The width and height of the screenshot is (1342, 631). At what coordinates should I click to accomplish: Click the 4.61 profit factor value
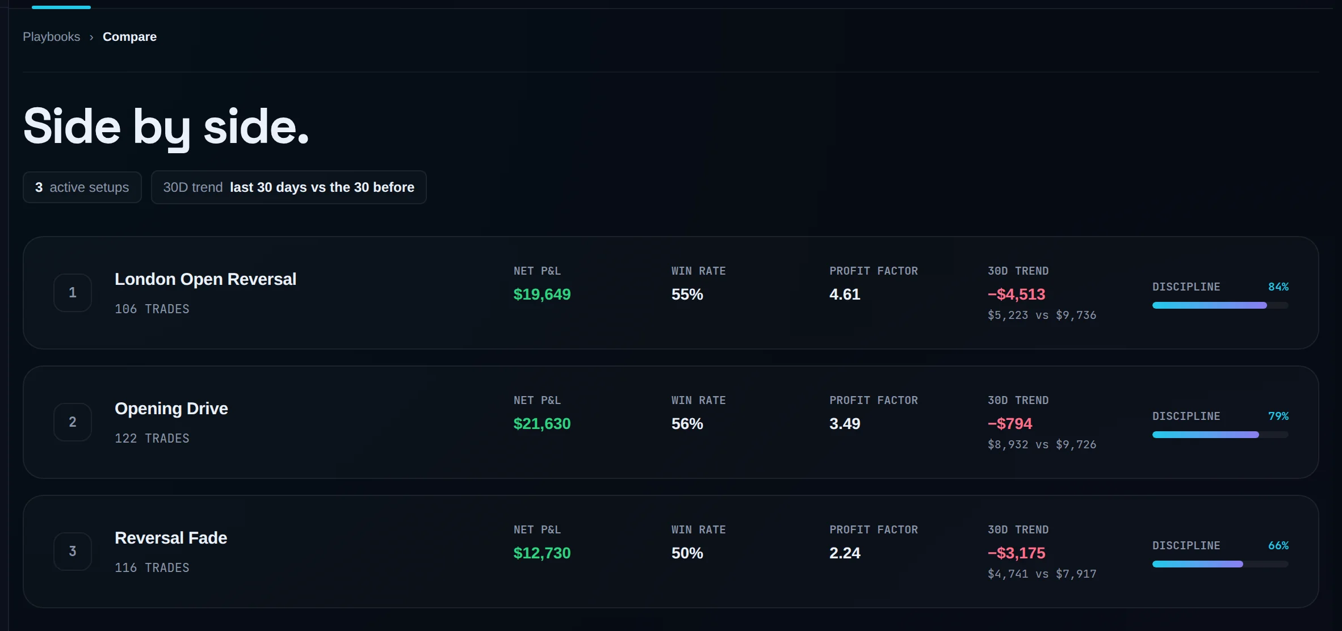(845, 295)
